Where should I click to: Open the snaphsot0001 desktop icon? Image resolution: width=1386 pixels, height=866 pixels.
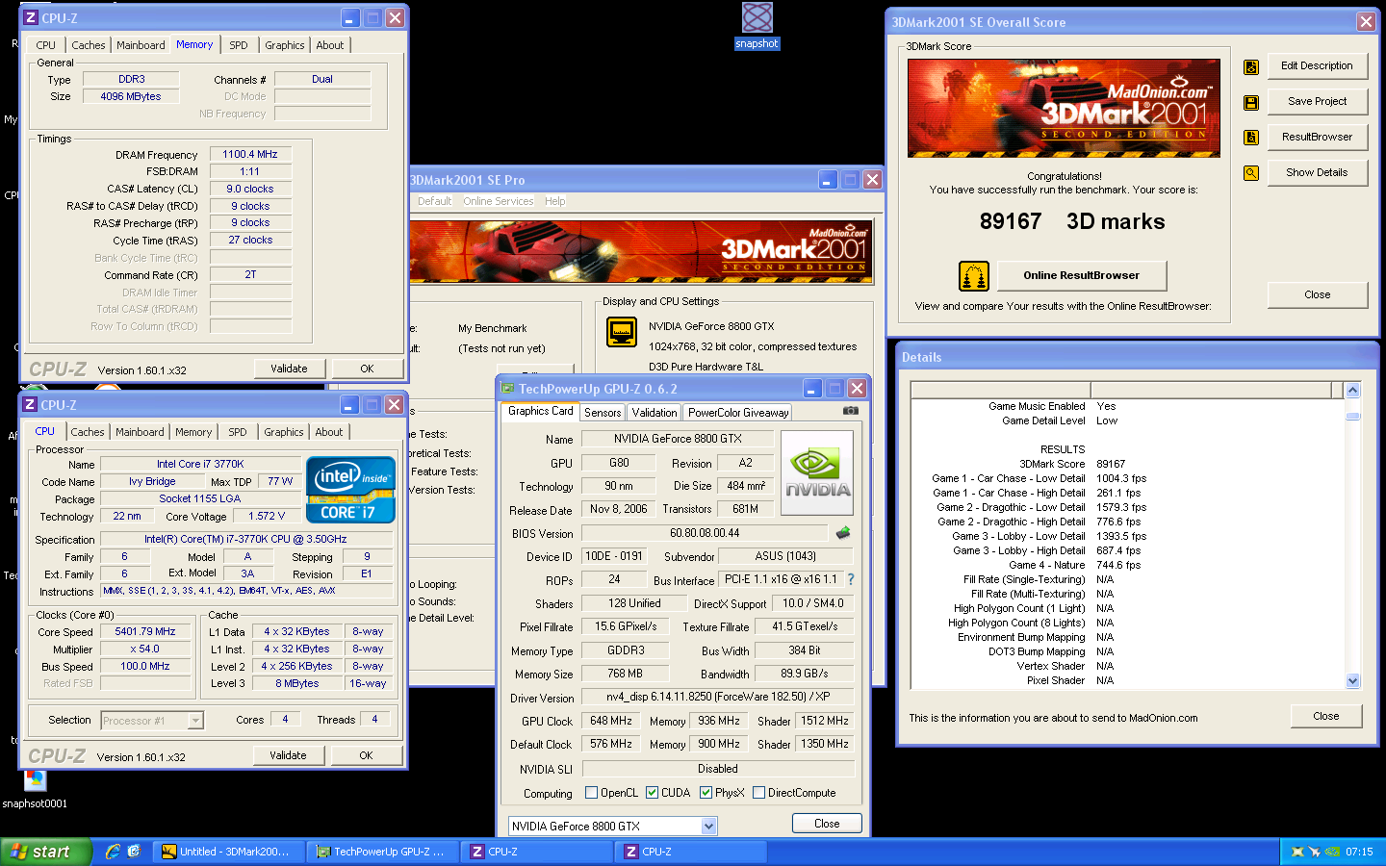tap(35, 789)
